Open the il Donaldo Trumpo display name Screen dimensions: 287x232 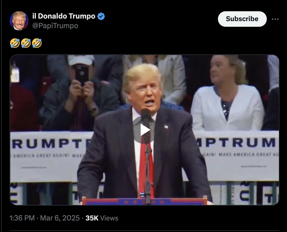[x=64, y=16]
